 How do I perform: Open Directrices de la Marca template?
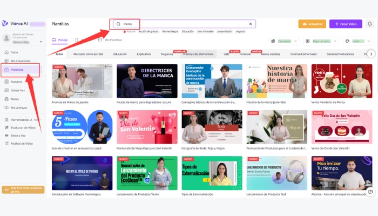coord(147,81)
